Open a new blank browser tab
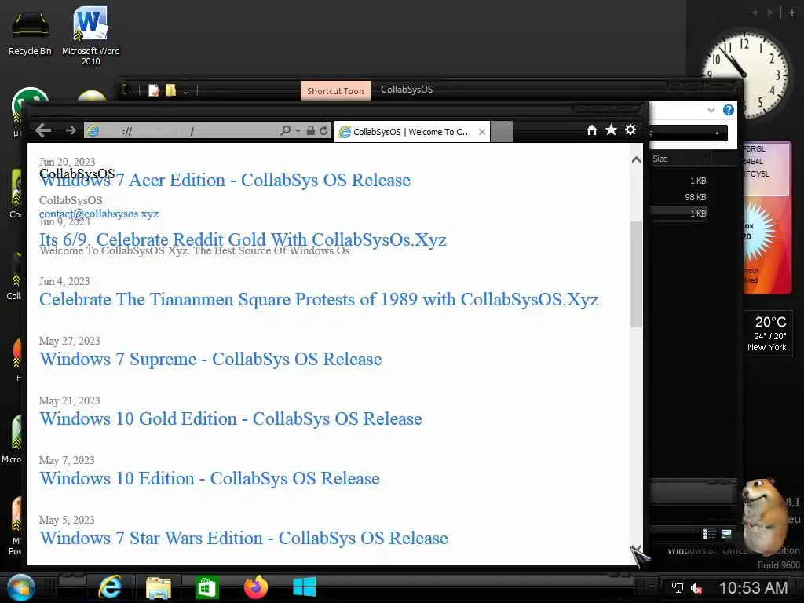Viewport: 804px width, 603px height. point(502,132)
